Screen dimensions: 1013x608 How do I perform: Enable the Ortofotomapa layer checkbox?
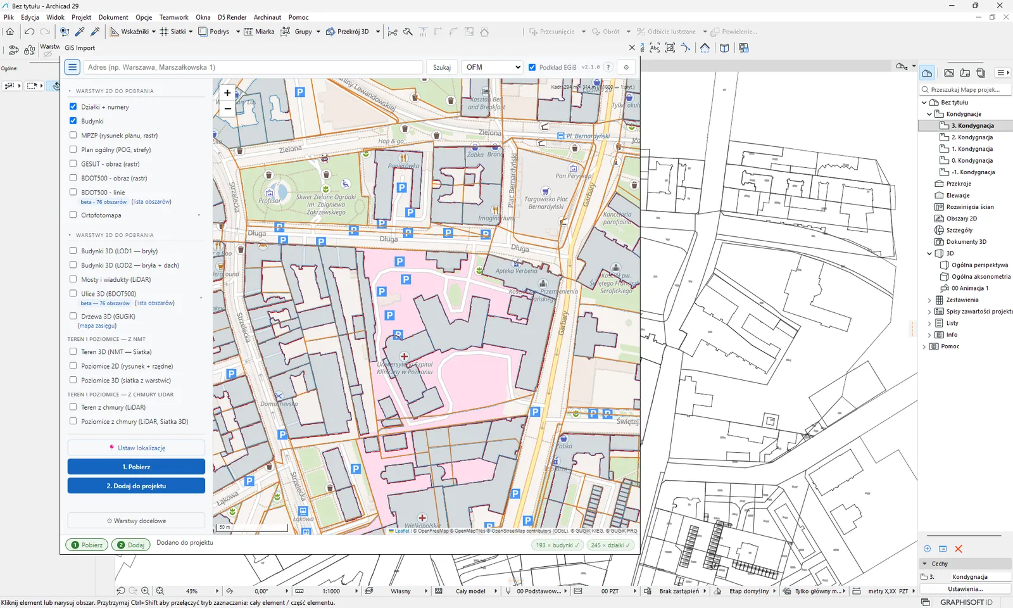tap(73, 215)
